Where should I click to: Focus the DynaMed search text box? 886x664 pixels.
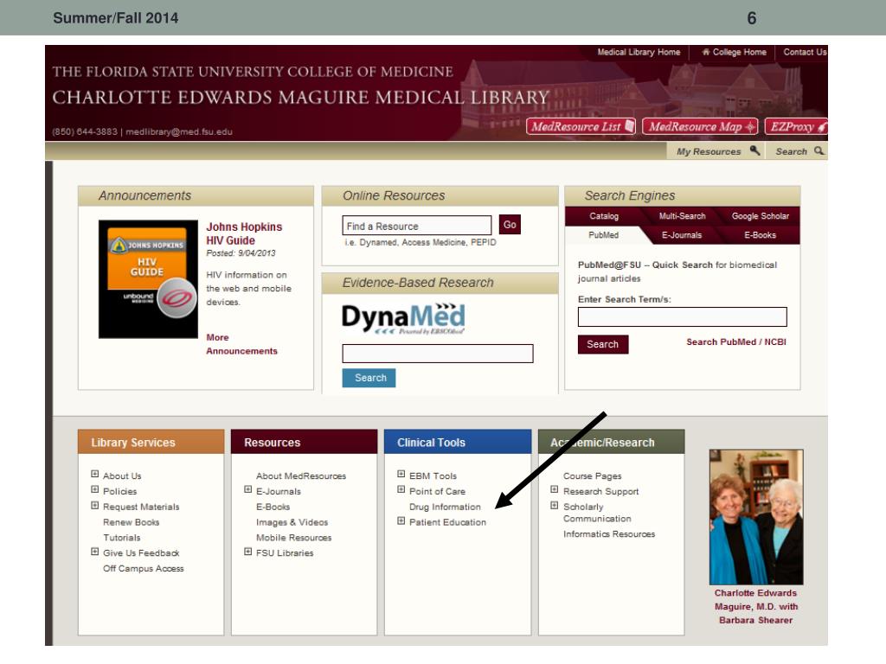pos(437,354)
